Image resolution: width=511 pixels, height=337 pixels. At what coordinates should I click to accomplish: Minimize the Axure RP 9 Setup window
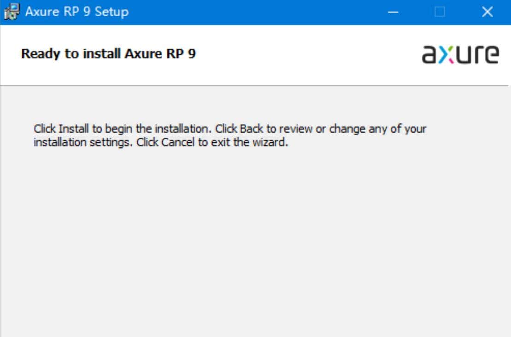(x=393, y=12)
